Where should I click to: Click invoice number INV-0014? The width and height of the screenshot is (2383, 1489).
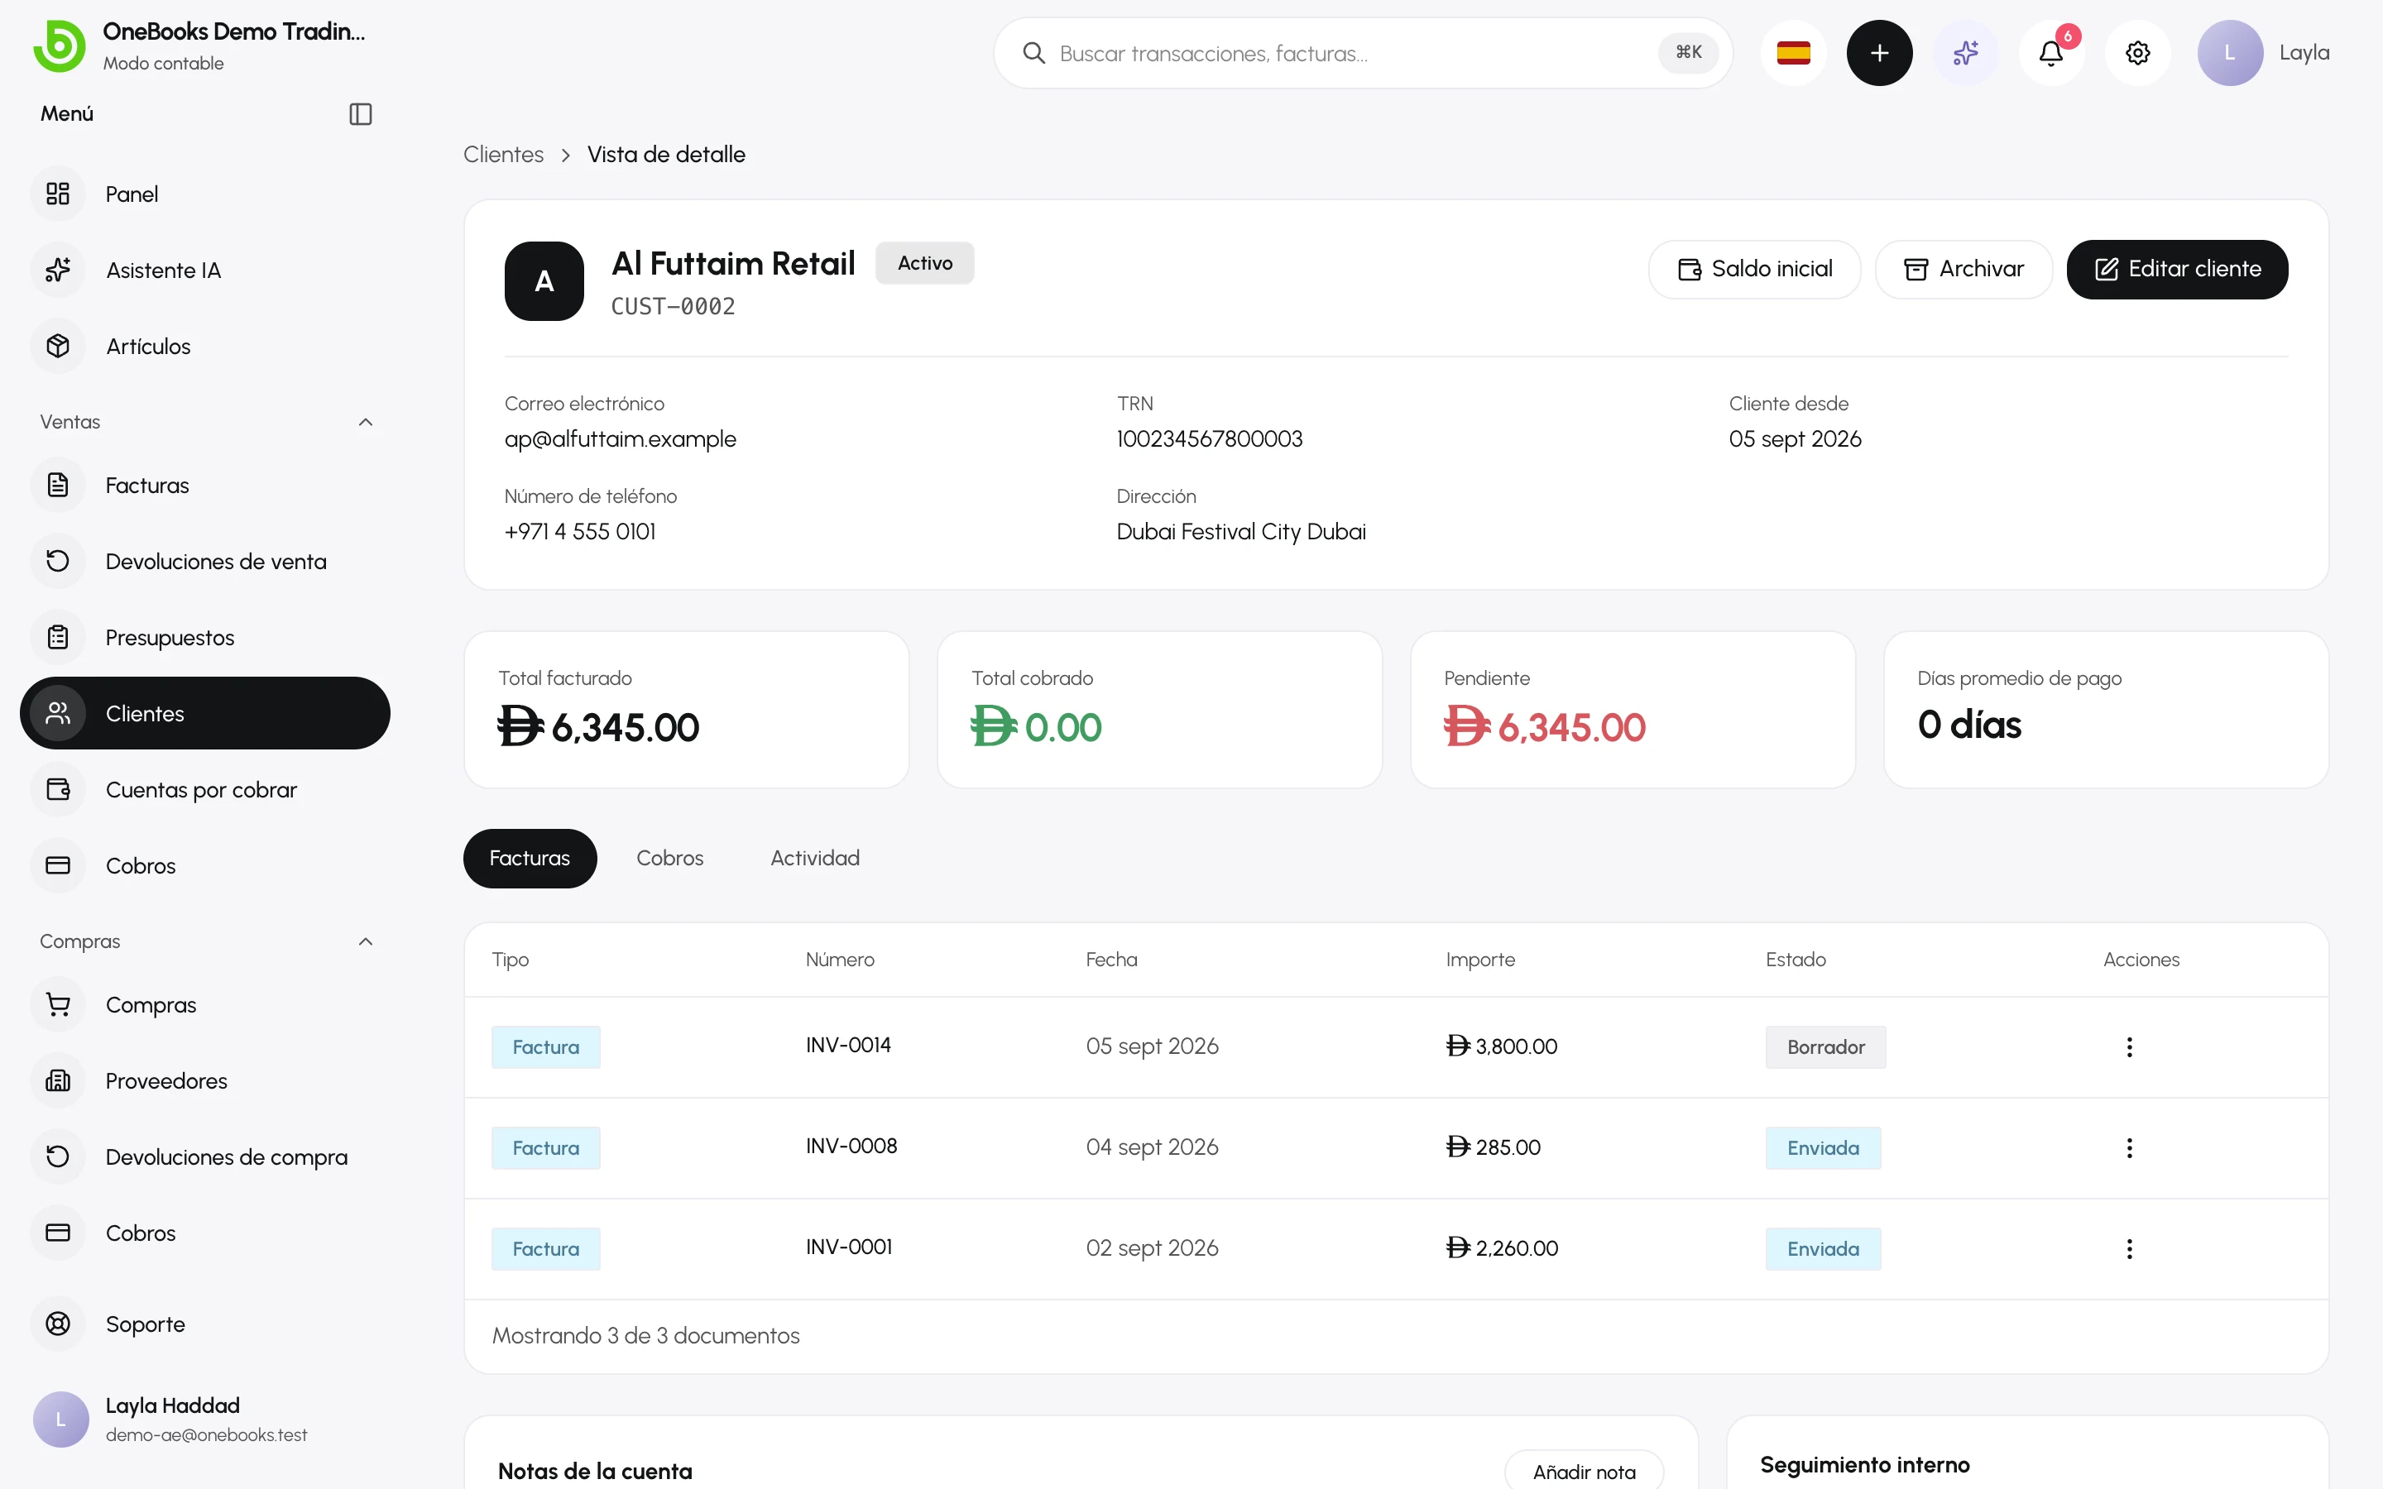point(848,1045)
